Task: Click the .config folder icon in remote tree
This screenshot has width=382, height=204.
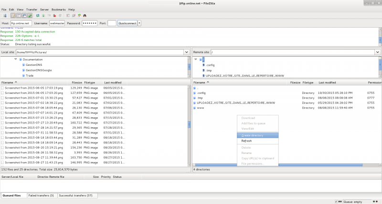Action: (203, 64)
